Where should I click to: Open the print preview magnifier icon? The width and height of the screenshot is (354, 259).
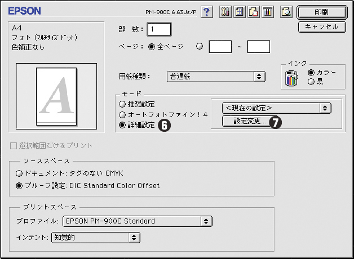(286, 12)
